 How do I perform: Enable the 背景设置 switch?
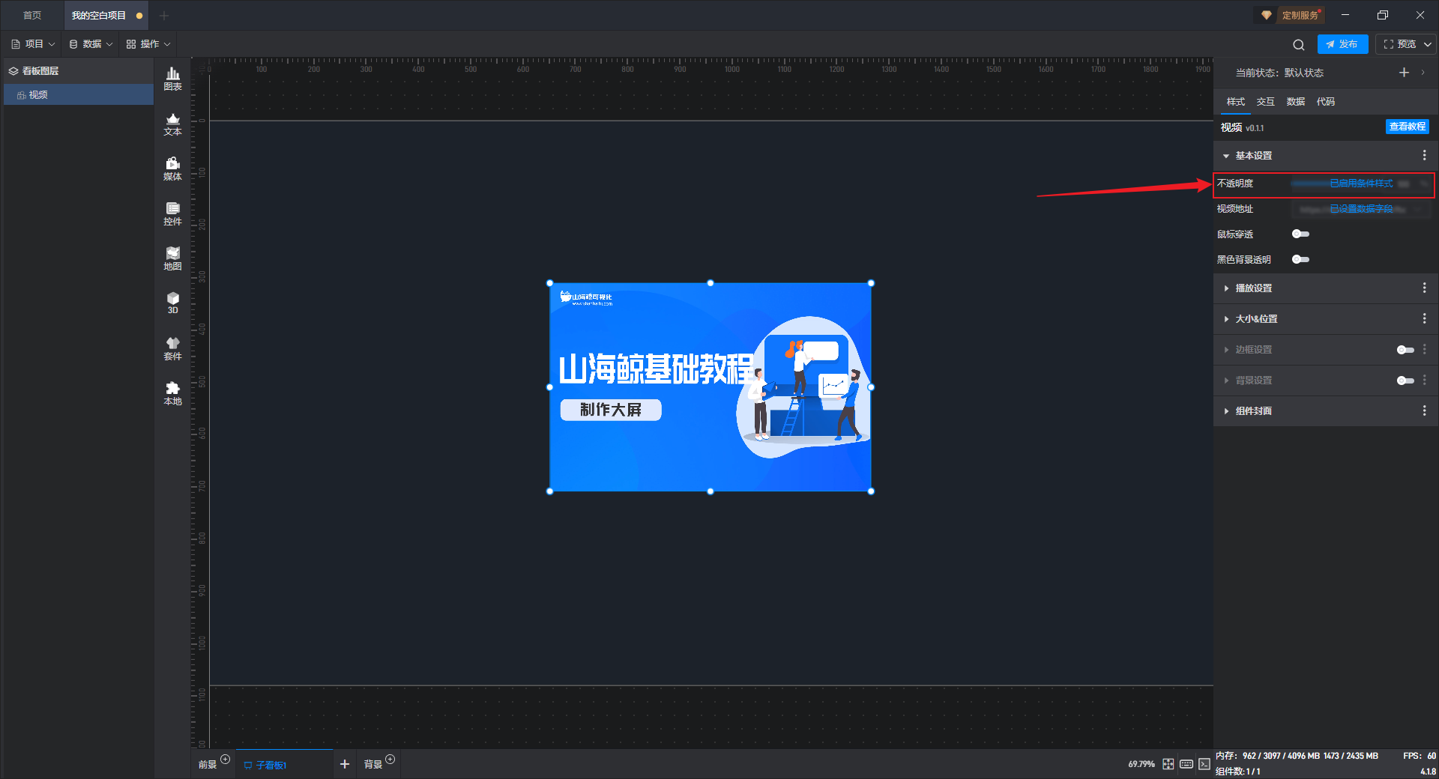pyautogui.click(x=1405, y=381)
